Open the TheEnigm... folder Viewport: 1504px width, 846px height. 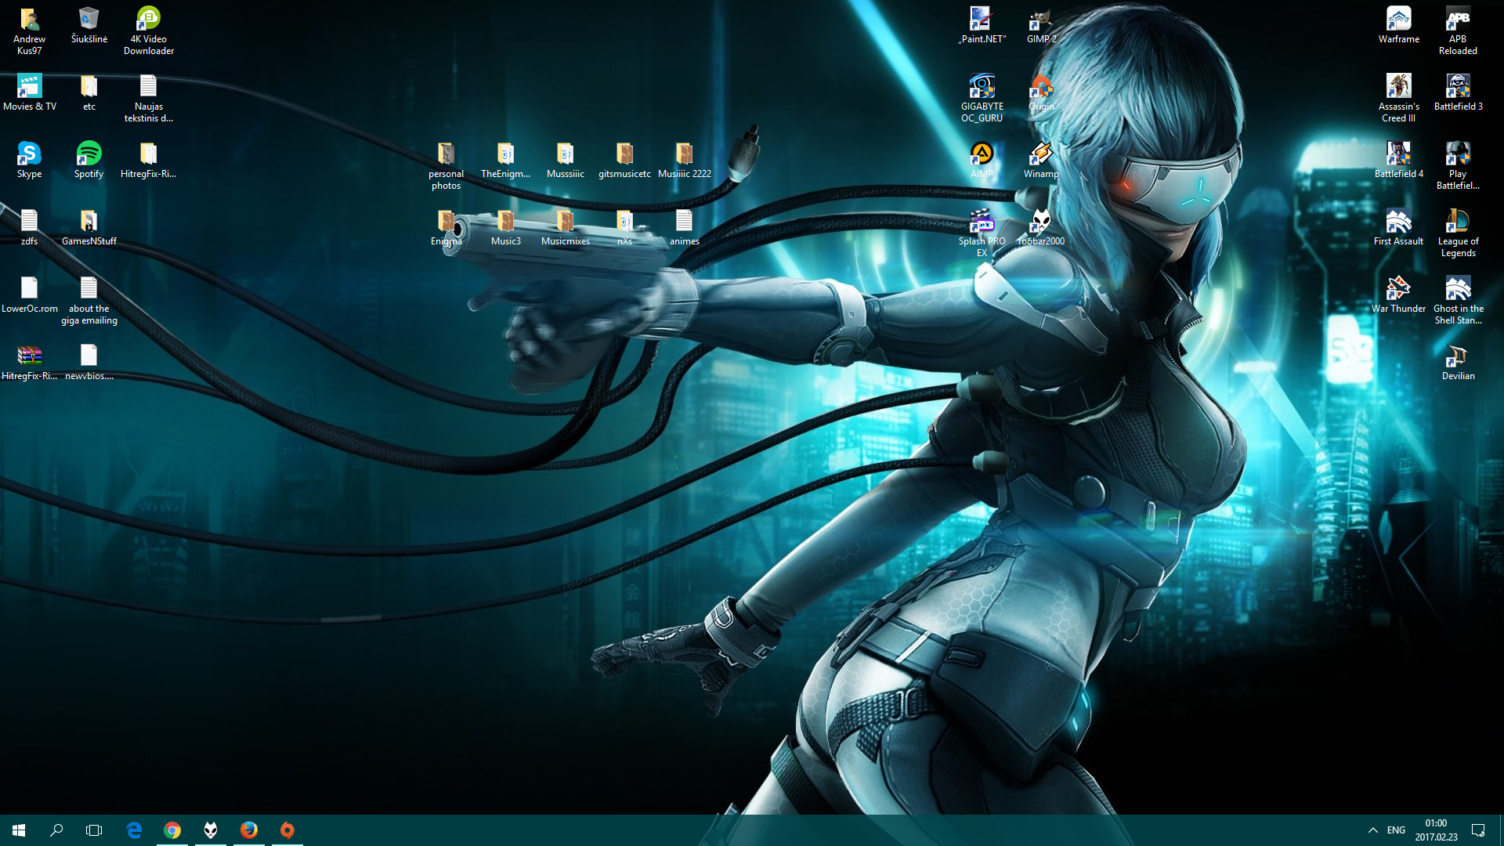[x=505, y=161]
